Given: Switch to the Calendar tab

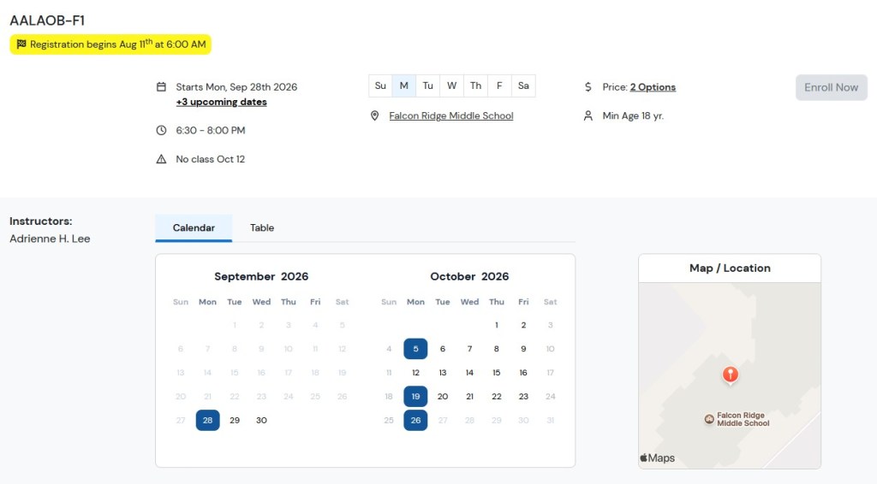Looking at the screenshot, I should [x=194, y=227].
